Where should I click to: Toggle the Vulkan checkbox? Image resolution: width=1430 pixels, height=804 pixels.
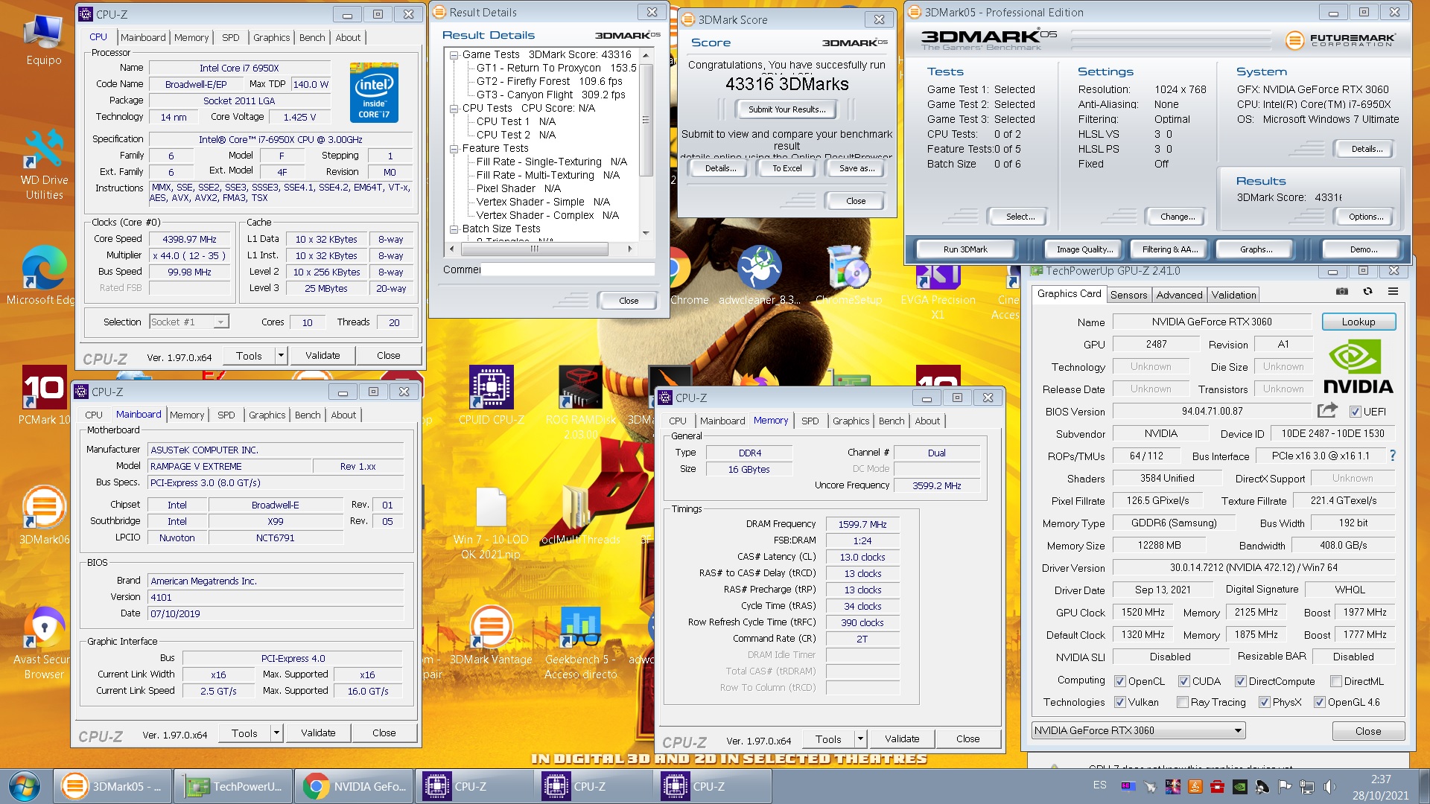(x=1119, y=702)
